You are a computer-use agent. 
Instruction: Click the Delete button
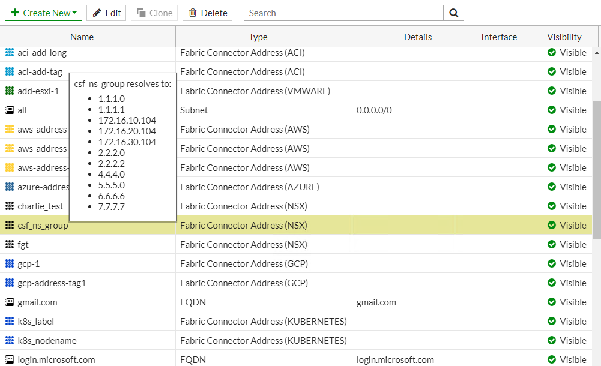[x=208, y=13]
